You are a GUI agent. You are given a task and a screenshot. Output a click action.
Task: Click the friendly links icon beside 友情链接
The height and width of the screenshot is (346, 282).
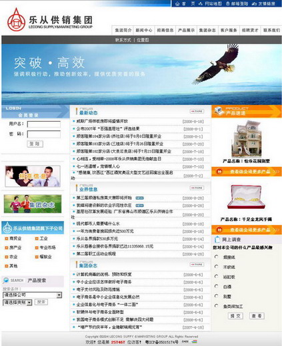pyautogui.click(x=254, y=3)
